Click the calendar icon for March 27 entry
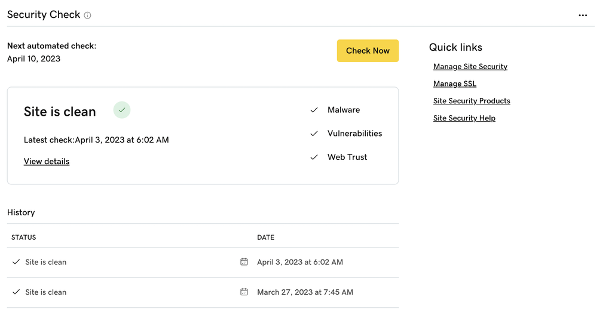612x309 pixels. (x=244, y=292)
